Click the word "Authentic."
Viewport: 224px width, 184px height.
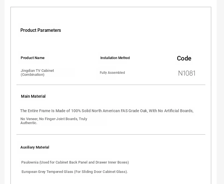click(x=29, y=123)
